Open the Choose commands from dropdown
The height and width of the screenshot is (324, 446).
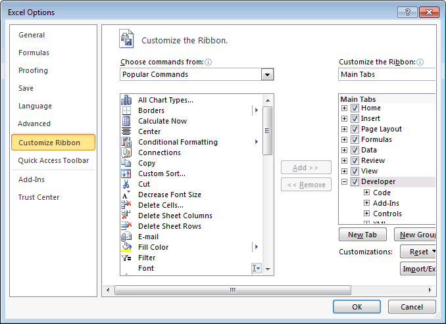267,75
